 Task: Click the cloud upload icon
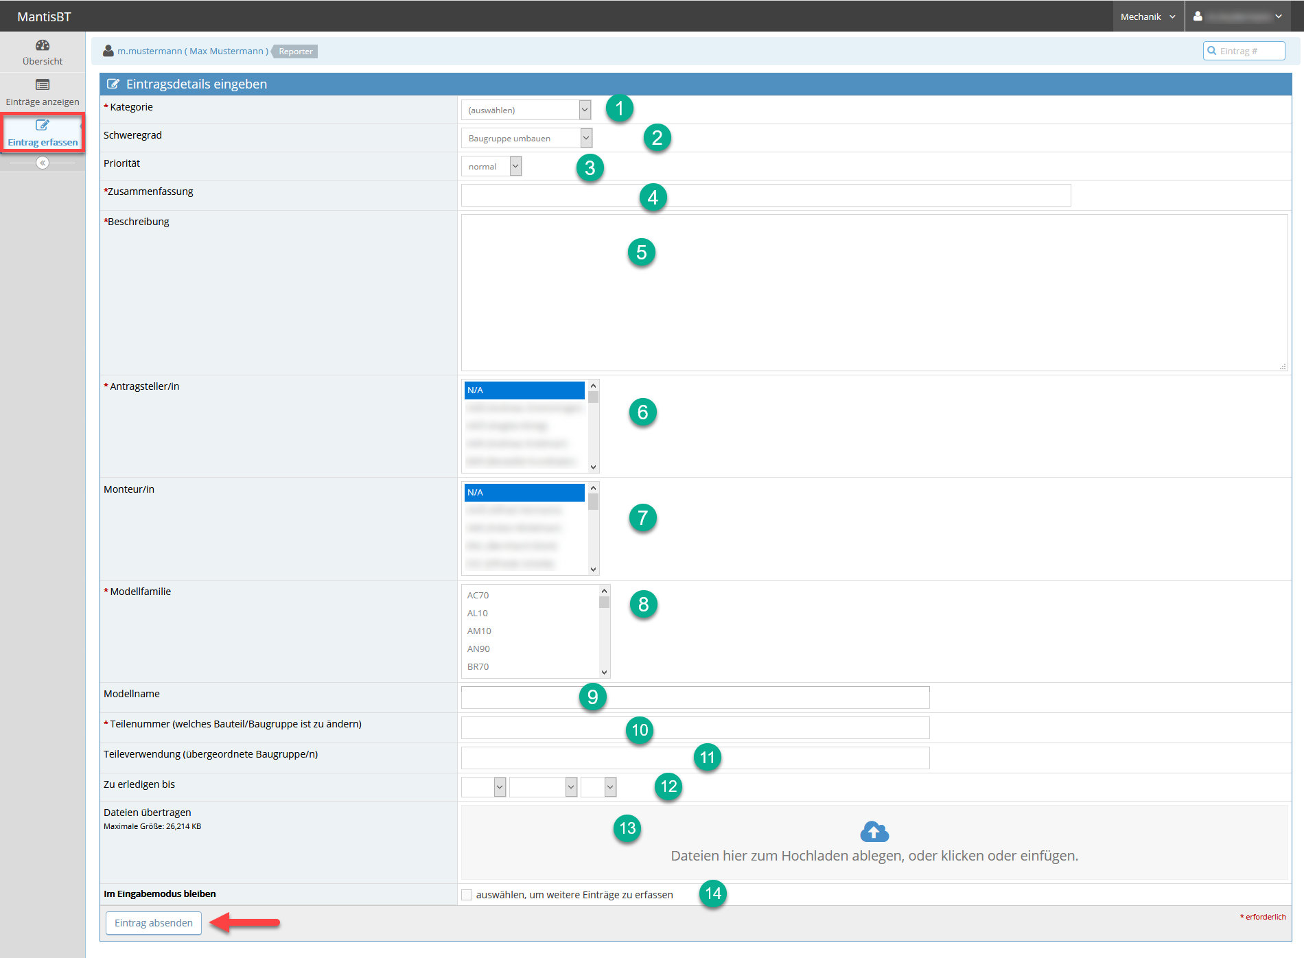(874, 832)
